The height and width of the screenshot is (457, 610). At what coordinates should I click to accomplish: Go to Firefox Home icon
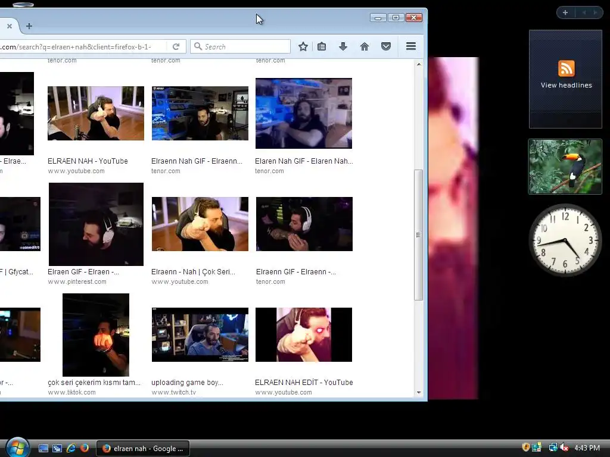pos(364,46)
